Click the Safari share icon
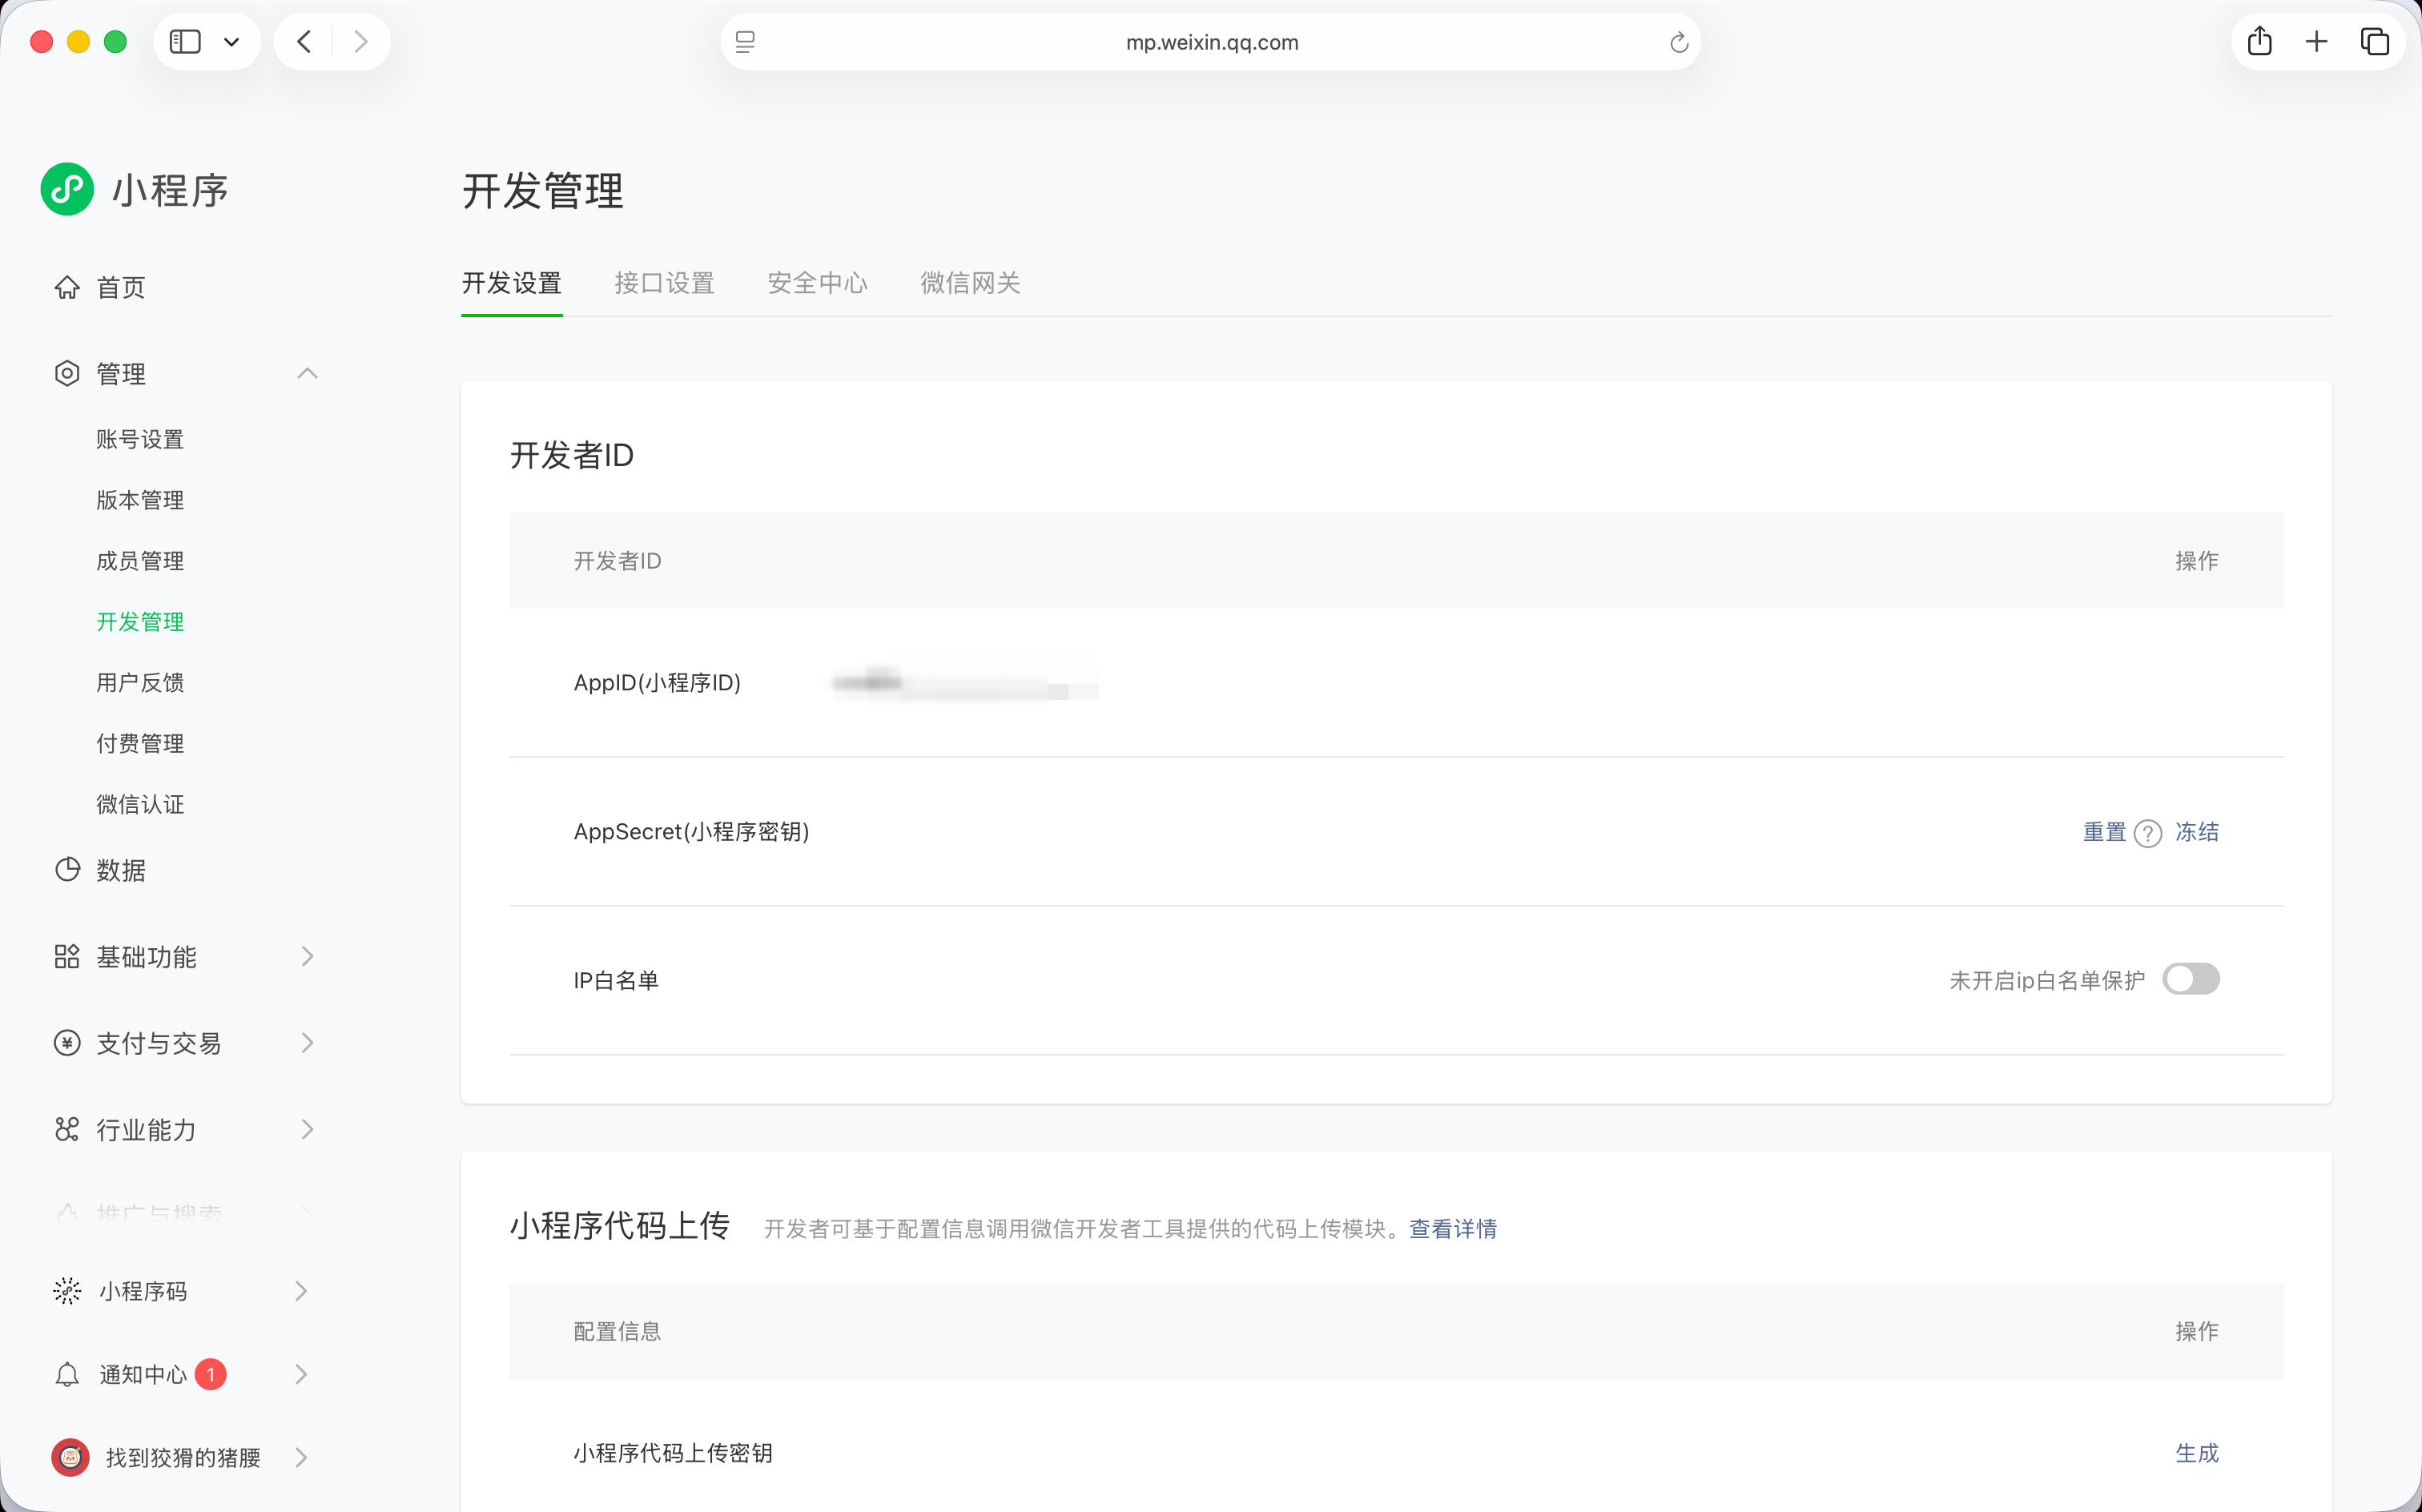 click(2260, 41)
